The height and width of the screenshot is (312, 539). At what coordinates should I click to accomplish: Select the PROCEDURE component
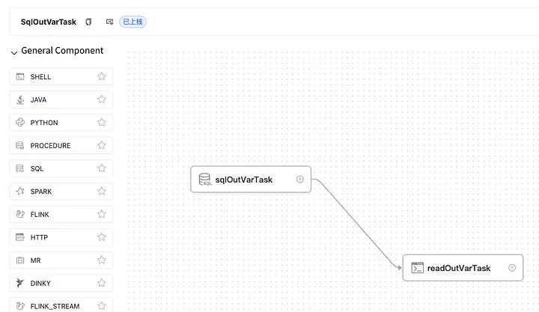tap(61, 145)
